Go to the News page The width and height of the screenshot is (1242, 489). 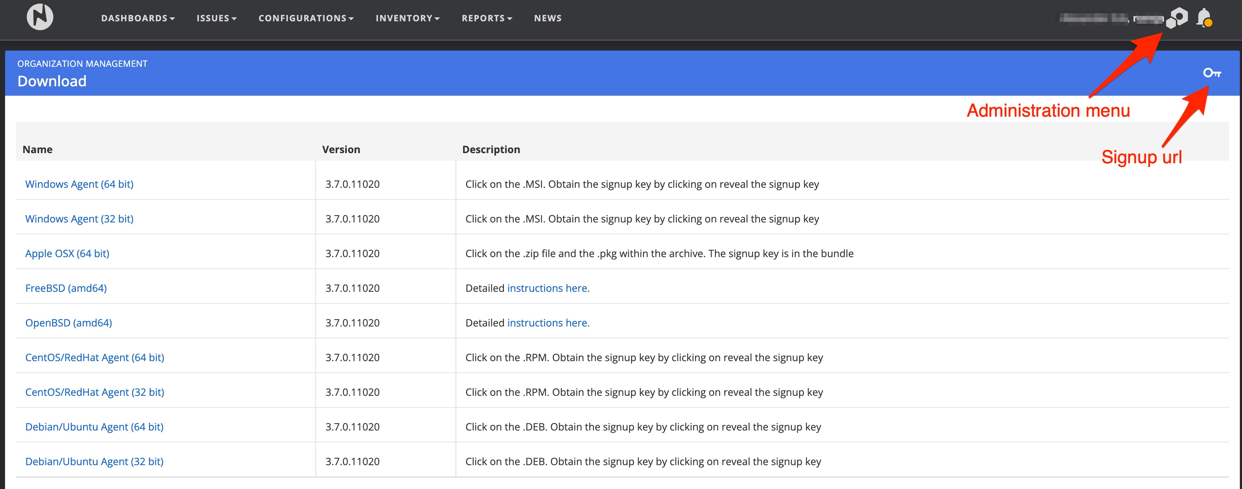click(547, 18)
